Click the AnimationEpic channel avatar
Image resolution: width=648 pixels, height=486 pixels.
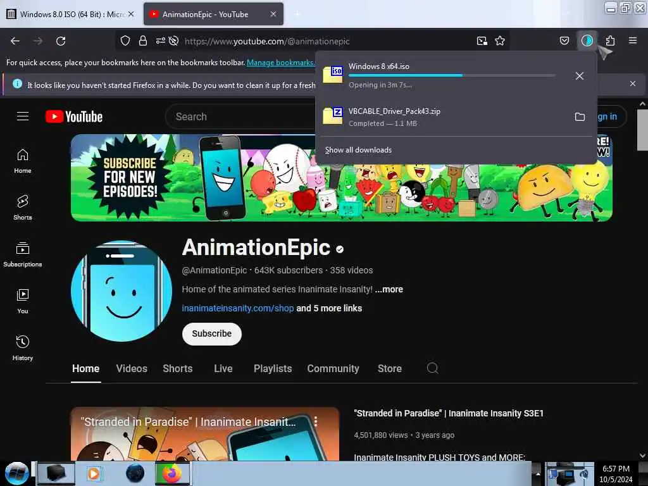click(x=121, y=291)
